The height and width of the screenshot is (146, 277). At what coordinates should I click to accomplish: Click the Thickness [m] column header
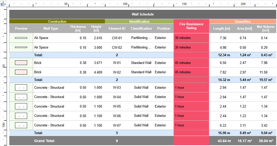(x=78, y=28)
